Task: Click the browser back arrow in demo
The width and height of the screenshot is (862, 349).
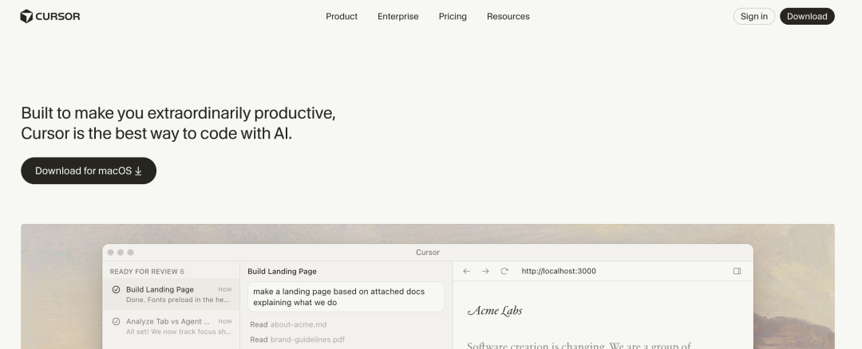Action: coord(466,271)
